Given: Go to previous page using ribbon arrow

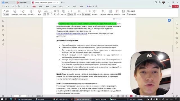Looking at the screenshot, I should point(71,11).
